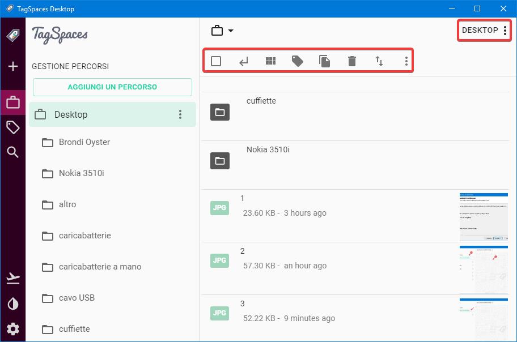Maximize the TagSpaces Desktop window
The width and height of the screenshot is (517, 342).
coord(477,8)
